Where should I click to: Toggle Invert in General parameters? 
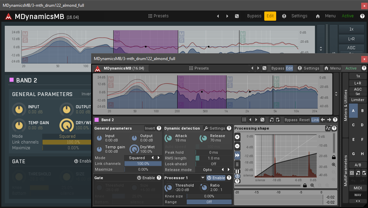coord(150,128)
